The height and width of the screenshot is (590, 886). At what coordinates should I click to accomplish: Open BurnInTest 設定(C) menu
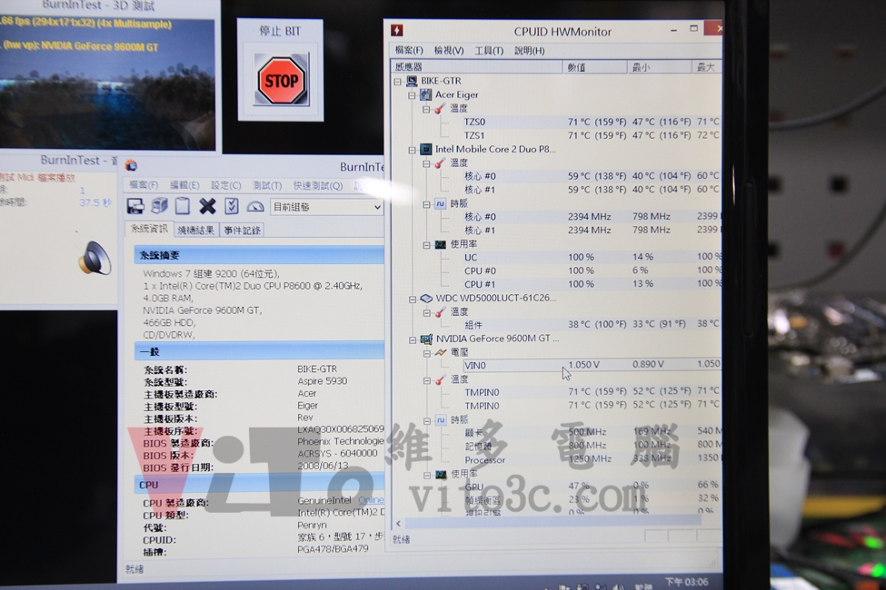click(226, 185)
